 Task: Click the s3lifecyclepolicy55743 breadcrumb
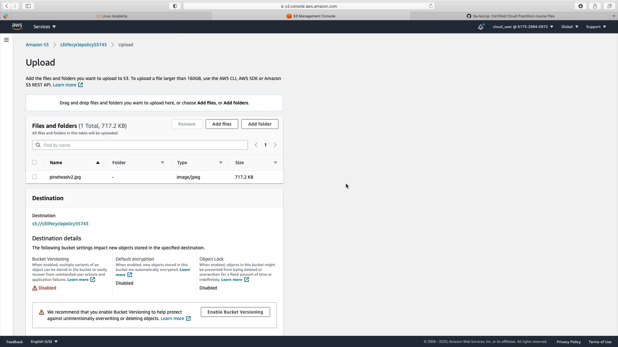pyautogui.click(x=83, y=45)
